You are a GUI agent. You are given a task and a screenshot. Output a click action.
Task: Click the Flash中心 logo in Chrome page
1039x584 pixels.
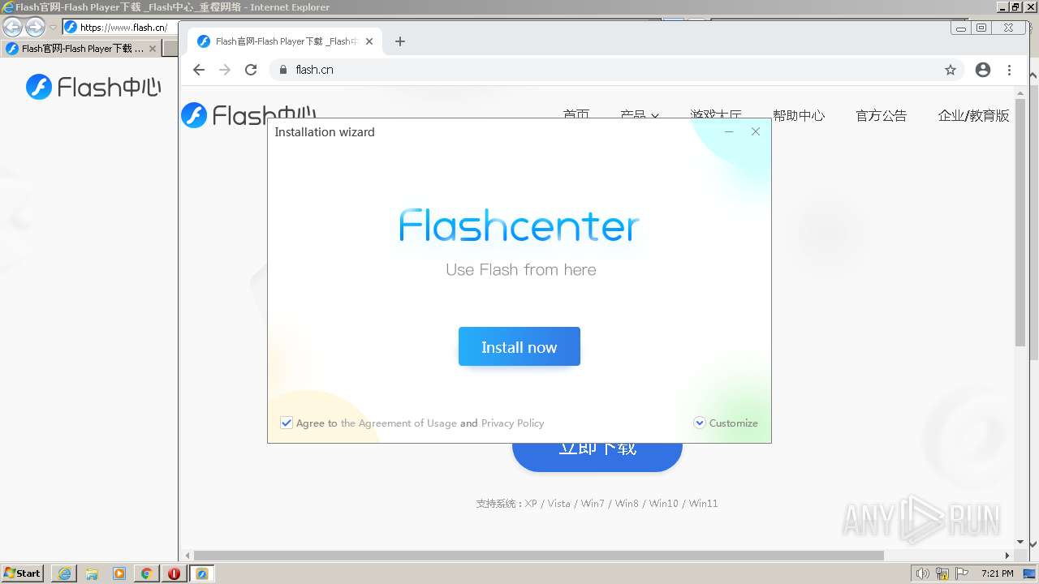point(248,115)
